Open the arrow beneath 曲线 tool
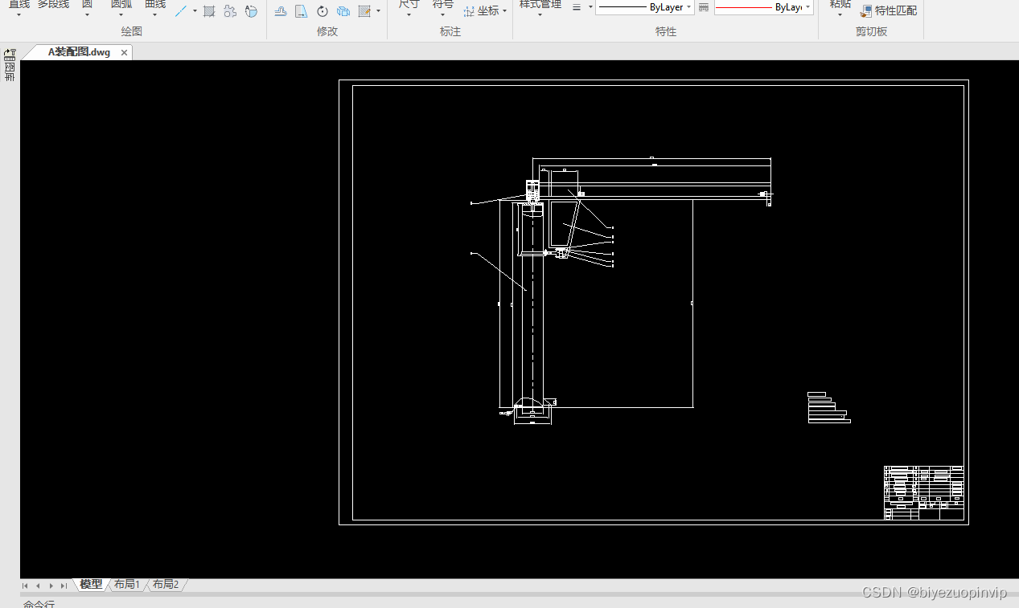1019x608 pixels. pyautogui.click(x=155, y=14)
